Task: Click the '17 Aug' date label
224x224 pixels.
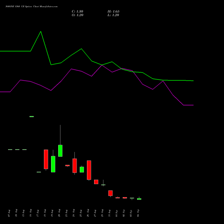Action: click(x=38, y=213)
